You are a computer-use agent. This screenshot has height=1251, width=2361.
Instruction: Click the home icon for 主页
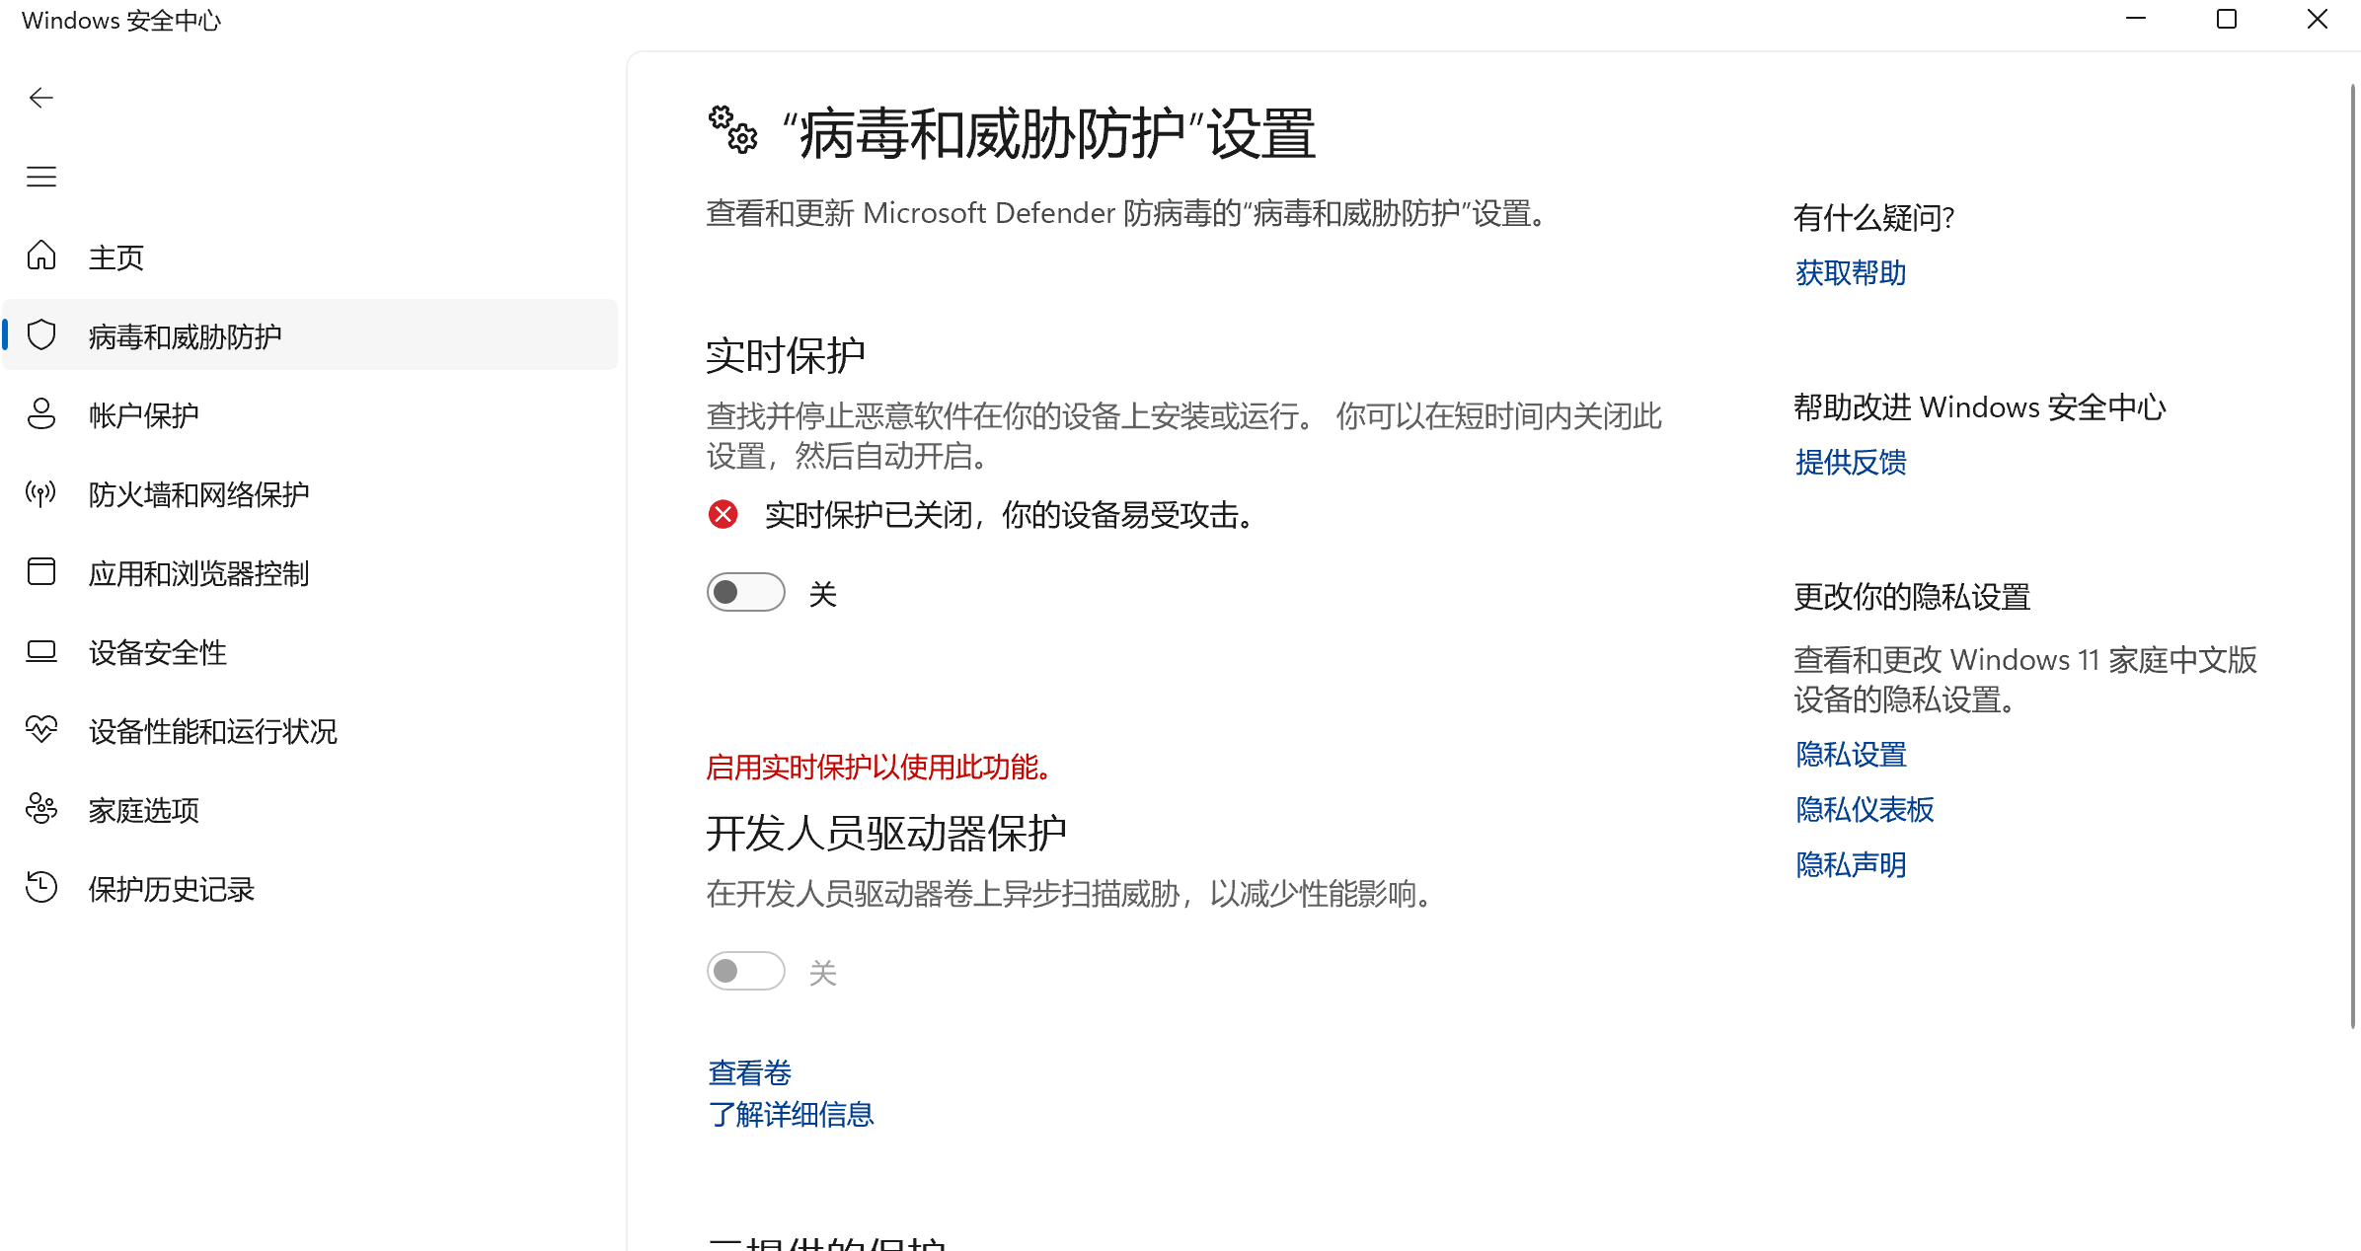click(x=41, y=256)
